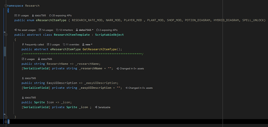Collapse the namespace Research fold marker

coord(6,6)
